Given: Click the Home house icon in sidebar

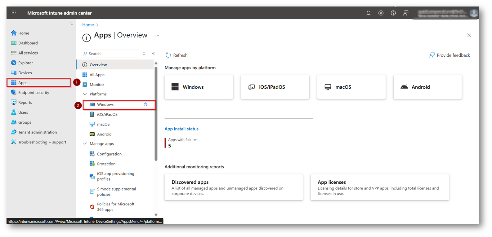Looking at the screenshot, I should pyautogui.click(x=14, y=33).
